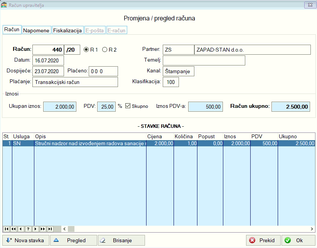Click the Datum field 16.07.2020

pyautogui.click(x=48, y=60)
